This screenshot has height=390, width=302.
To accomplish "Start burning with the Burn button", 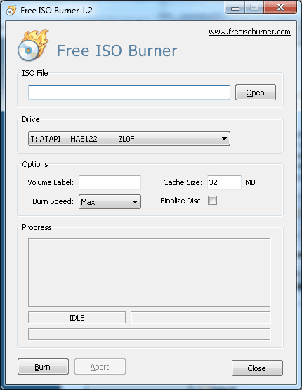I will tap(43, 367).
